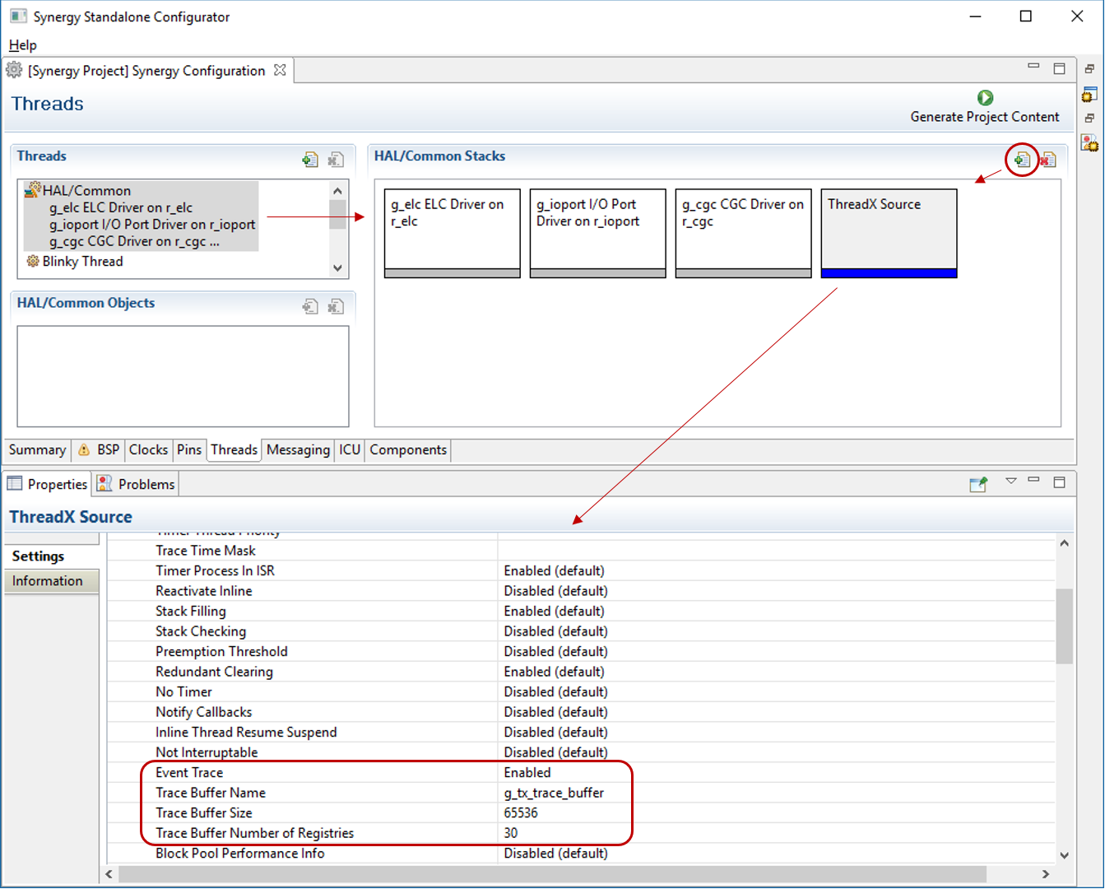Minimize the configuration editor pane
1105x889 pixels.
(1033, 67)
